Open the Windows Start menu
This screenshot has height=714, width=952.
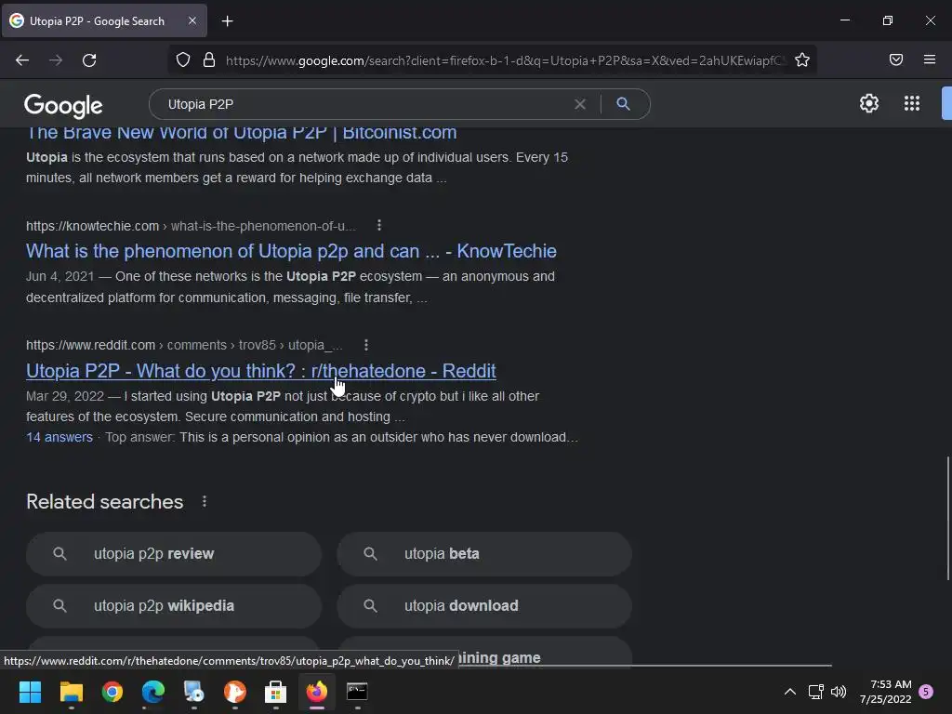[30, 692]
